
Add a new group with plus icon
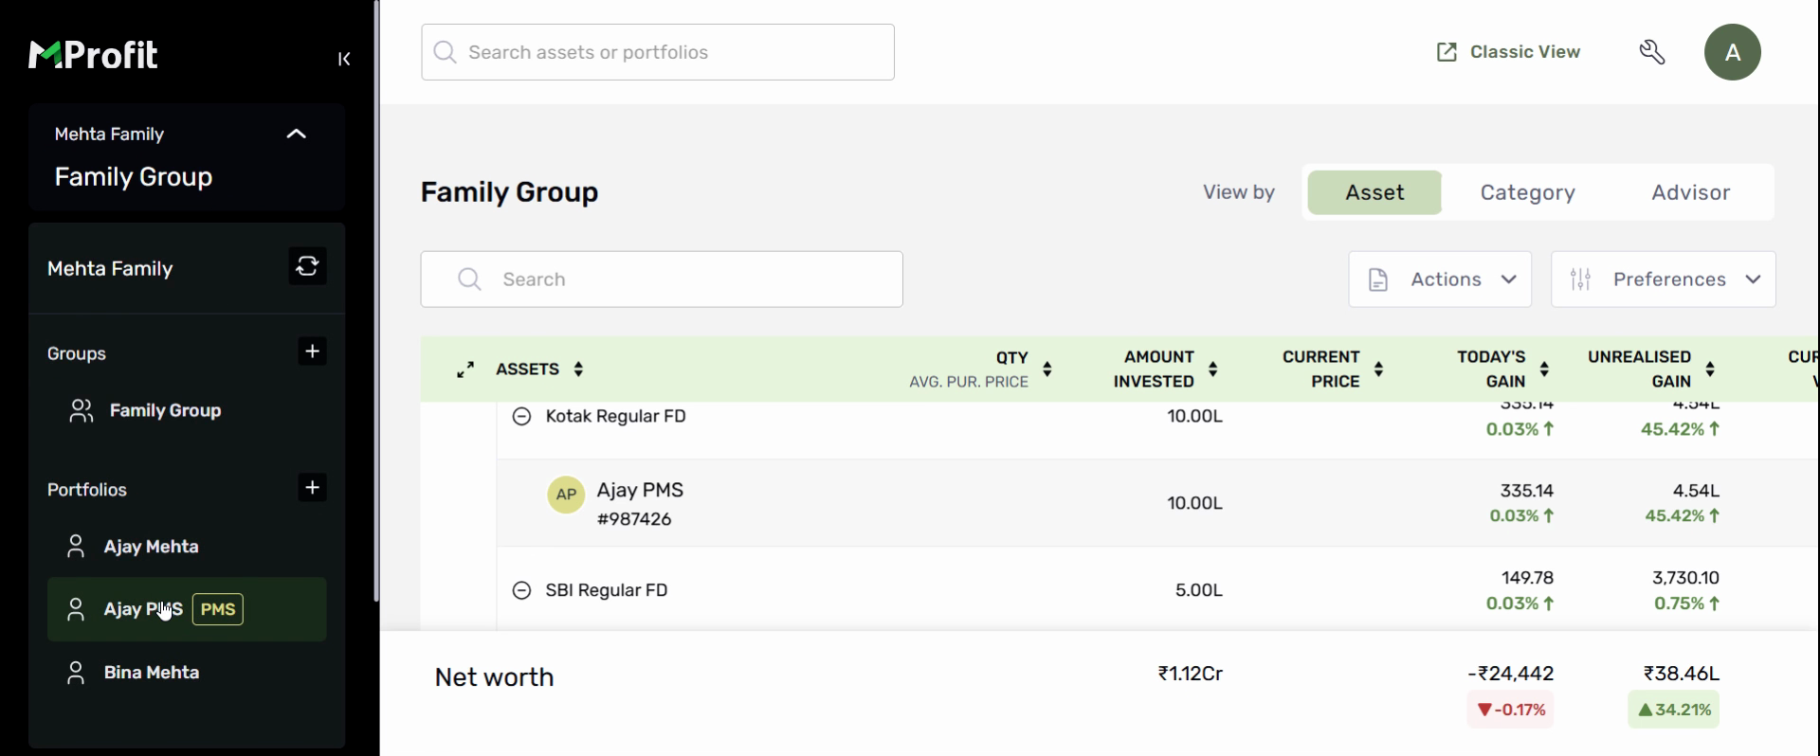pos(312,351)
